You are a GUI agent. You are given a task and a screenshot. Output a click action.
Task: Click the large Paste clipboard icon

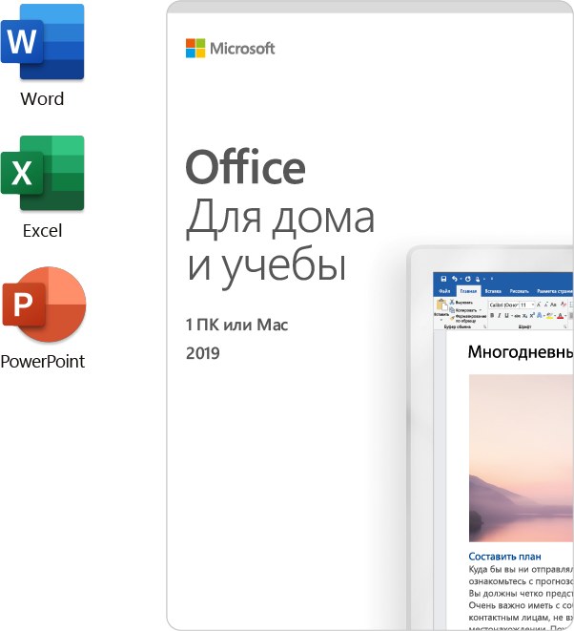point(441,305)
